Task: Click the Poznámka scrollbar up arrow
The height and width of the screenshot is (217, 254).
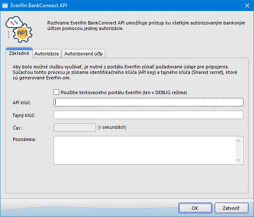Action: 238,141
